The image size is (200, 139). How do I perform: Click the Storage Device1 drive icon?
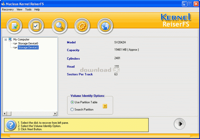point(15,48)
